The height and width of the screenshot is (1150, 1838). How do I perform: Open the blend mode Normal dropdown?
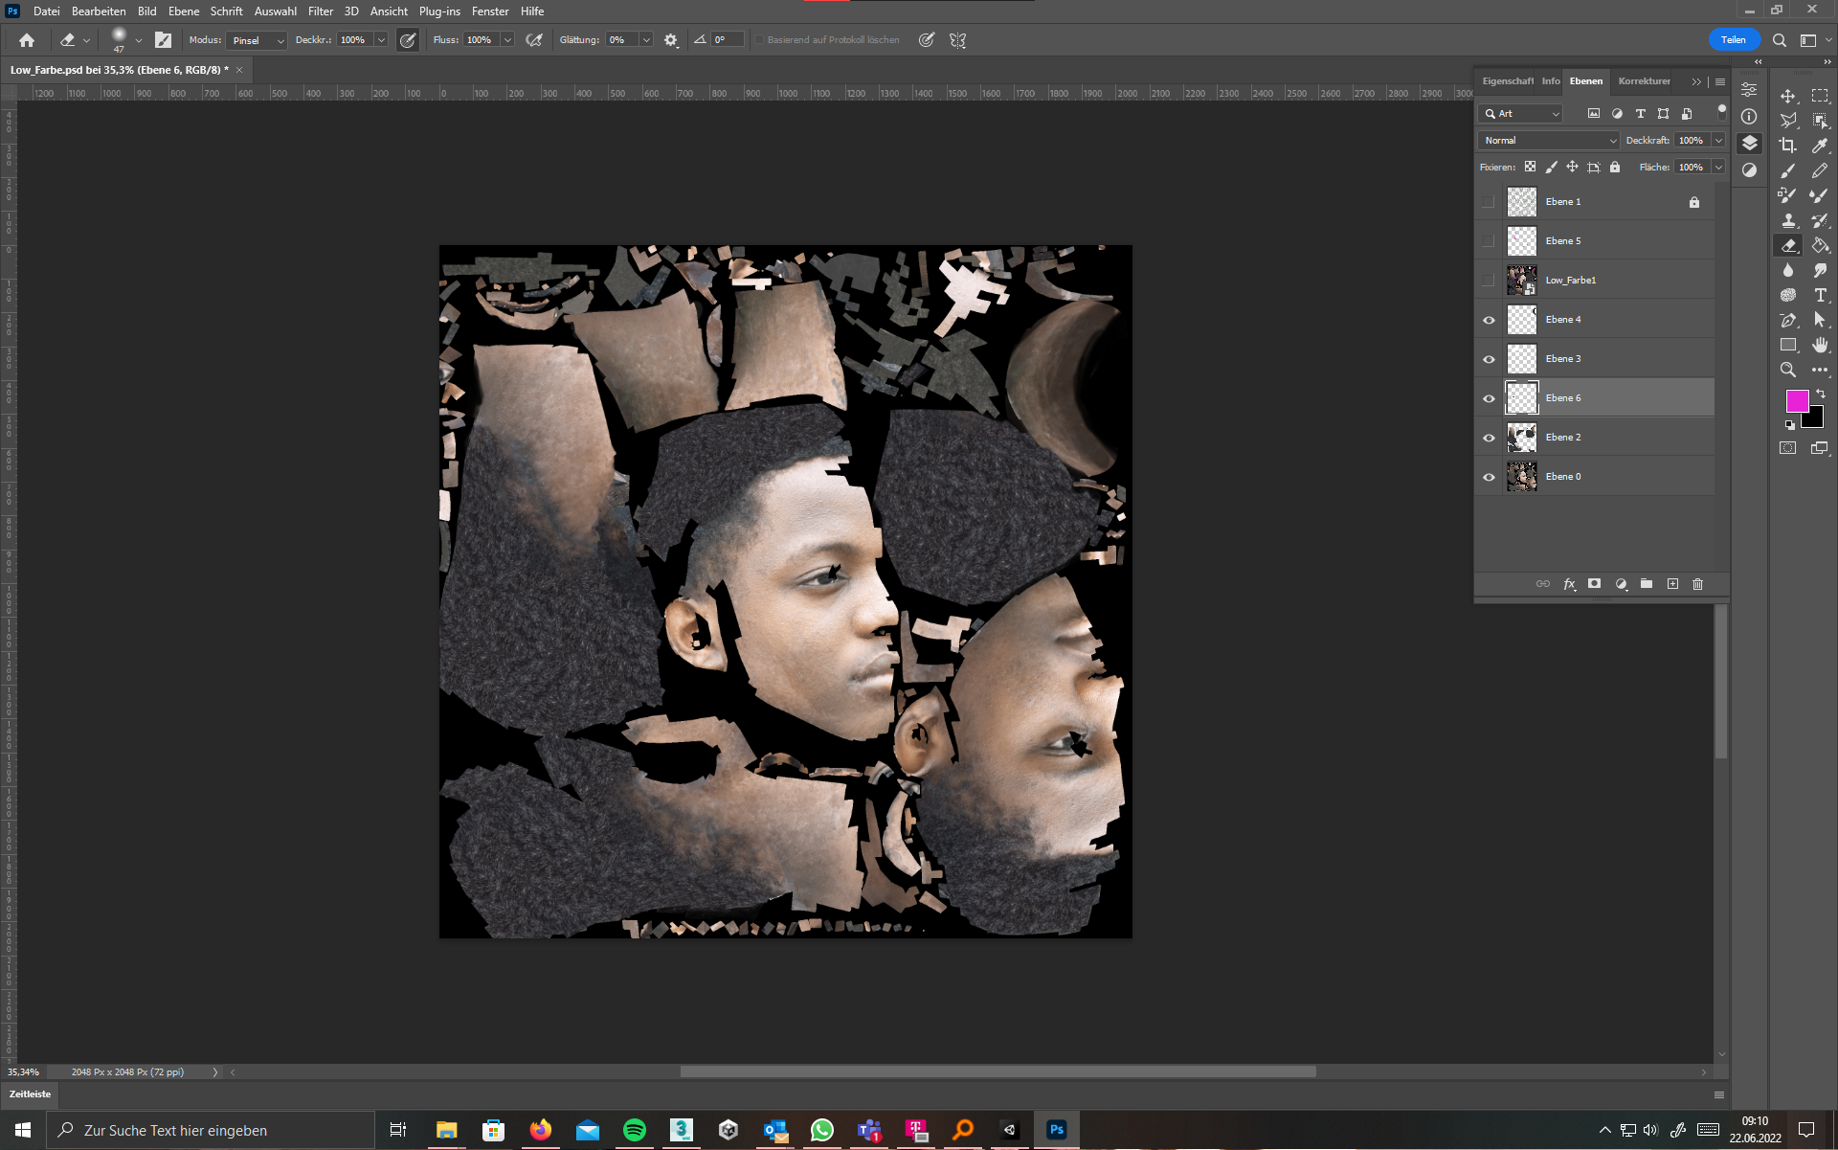[1549, 141]
